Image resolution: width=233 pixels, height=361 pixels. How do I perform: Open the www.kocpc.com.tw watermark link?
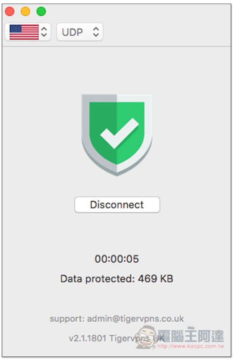[191, 346]
